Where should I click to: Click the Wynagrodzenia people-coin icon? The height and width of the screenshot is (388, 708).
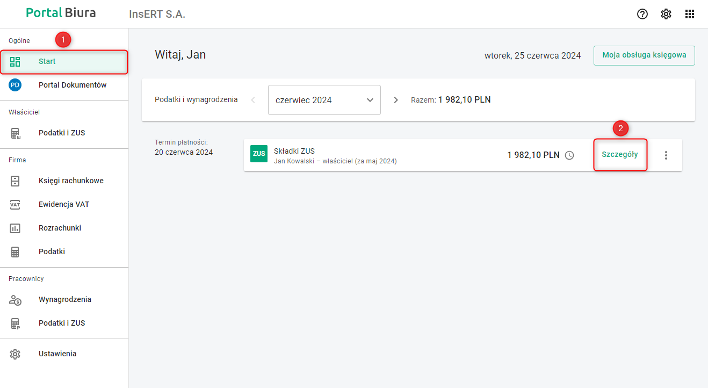15,299
